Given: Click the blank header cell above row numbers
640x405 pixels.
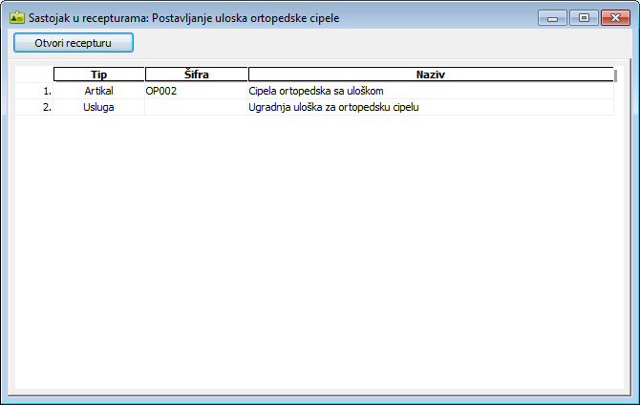Looking at the screenshot, I should 34,75.
